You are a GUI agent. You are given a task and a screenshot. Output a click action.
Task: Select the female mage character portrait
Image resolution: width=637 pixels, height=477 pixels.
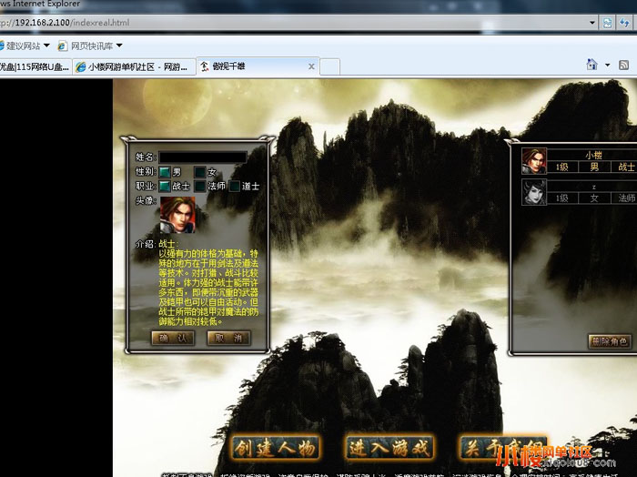[x=532, y=191]
